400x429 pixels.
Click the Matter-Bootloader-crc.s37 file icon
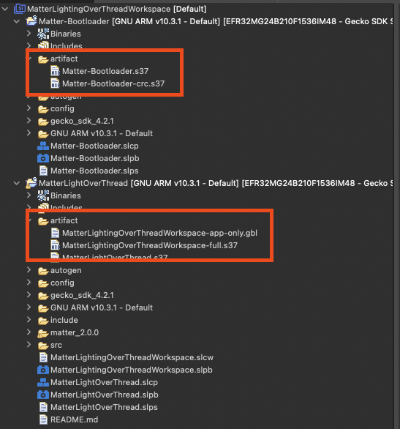click(55, 83)
